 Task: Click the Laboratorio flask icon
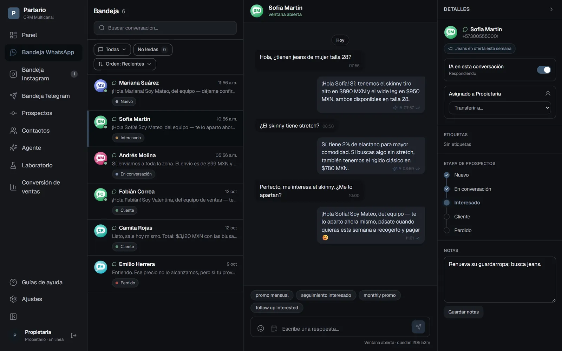pos(13,165)
